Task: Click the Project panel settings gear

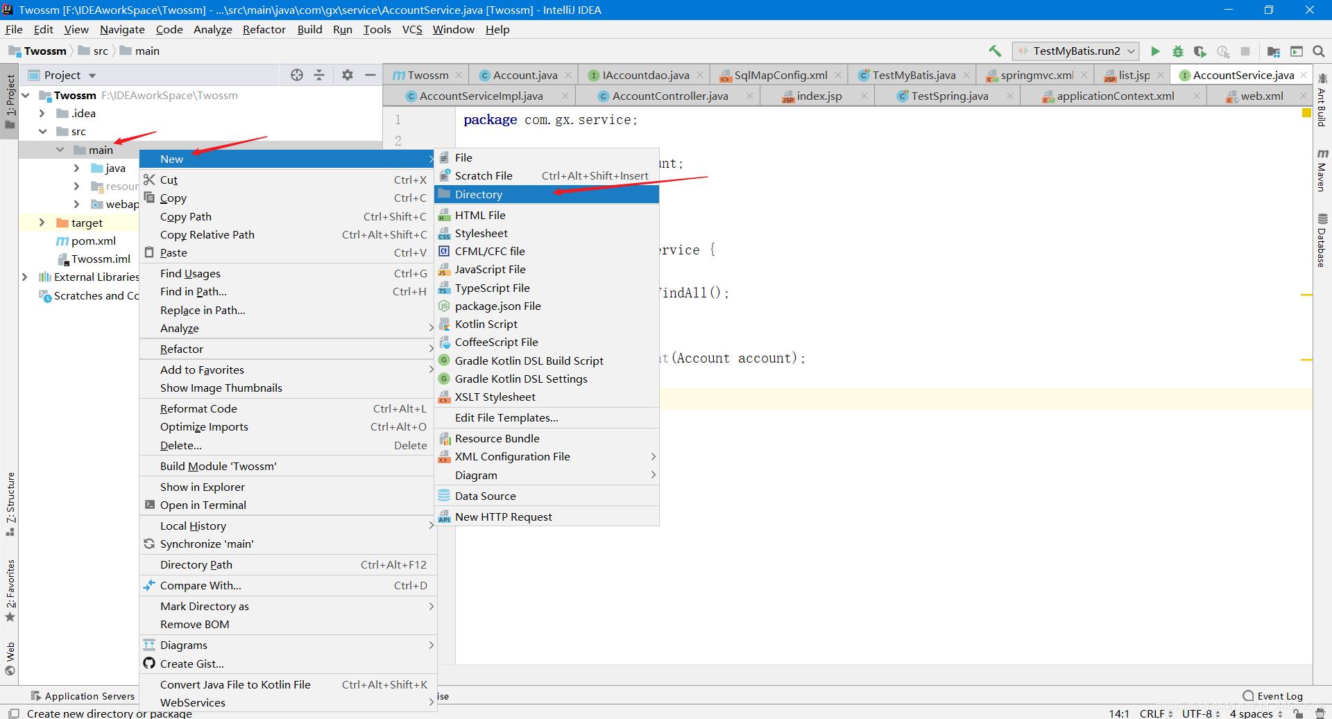Action: click(x=347, y=75)
